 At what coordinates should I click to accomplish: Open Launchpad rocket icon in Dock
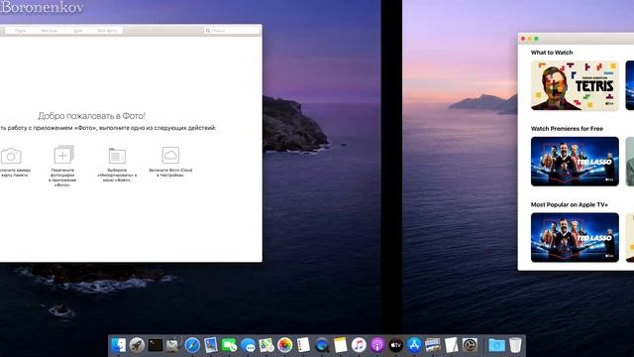pos(137,345)
